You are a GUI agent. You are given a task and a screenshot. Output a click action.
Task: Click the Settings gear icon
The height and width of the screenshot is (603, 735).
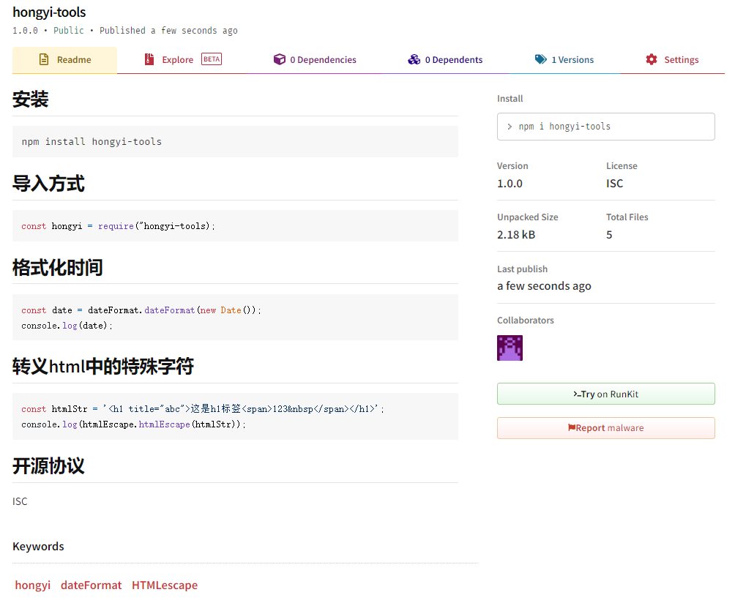(652, 60)
